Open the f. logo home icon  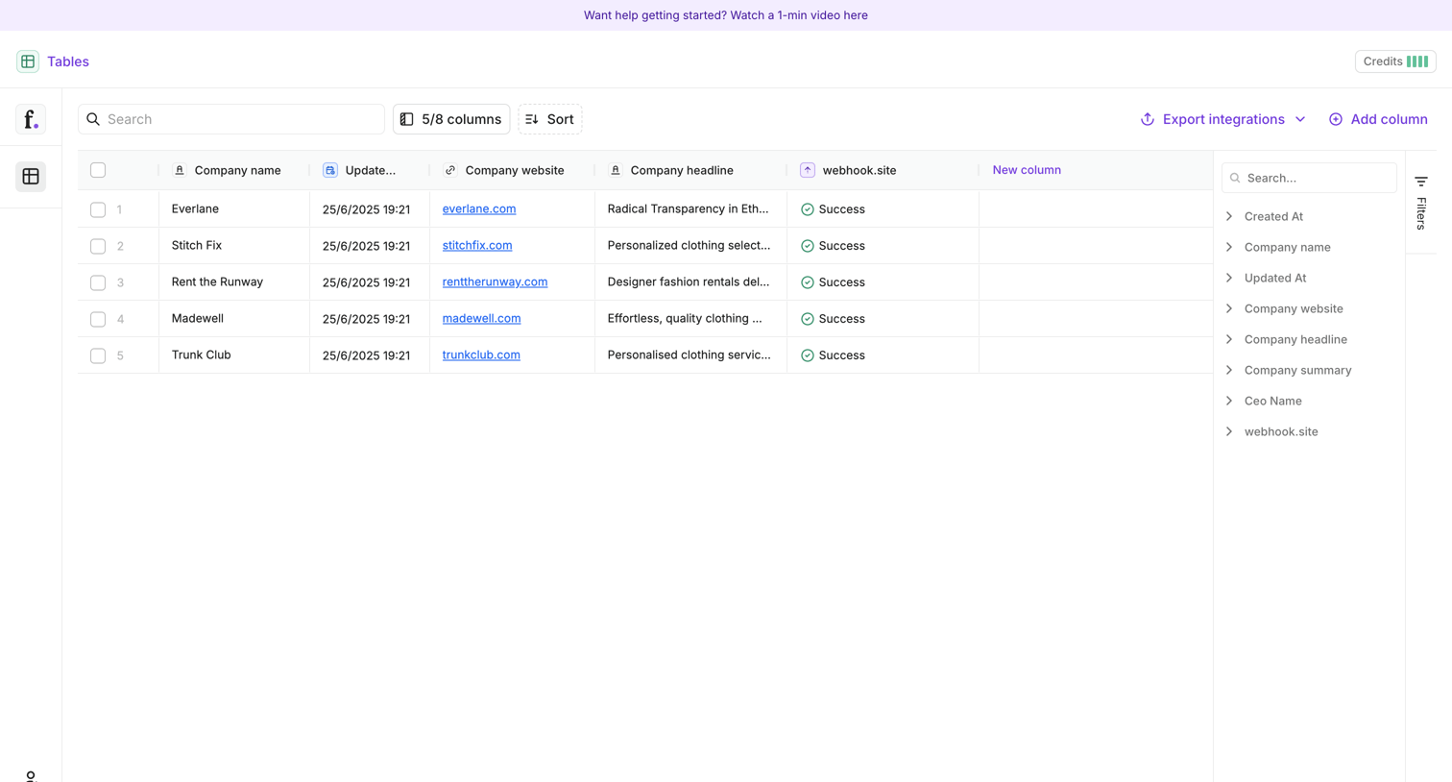coord(31,119)
